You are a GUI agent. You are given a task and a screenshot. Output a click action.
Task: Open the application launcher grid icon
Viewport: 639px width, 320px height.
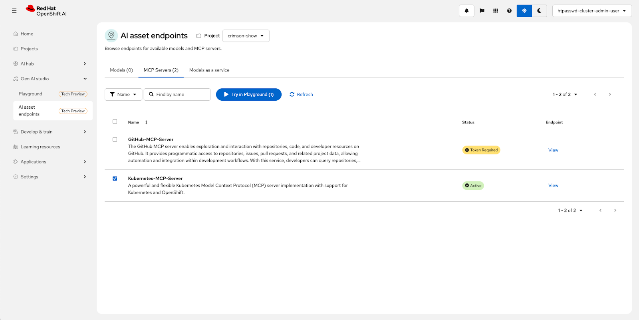coord(496,11)
